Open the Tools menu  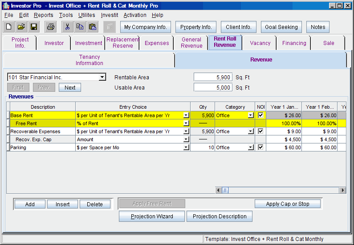point(66,15)
